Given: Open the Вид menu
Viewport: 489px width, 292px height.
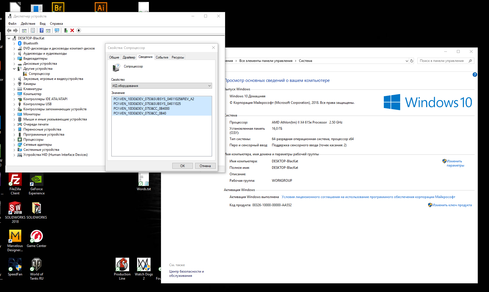Looking at the screenshot, I should 43,24.
